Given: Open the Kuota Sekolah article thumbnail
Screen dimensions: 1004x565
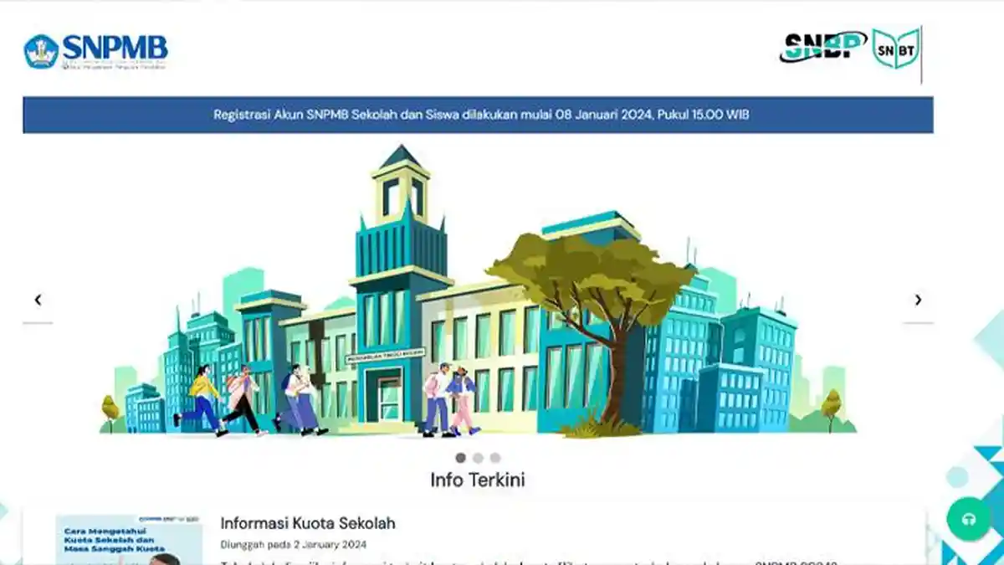Looking at the screenshot, I should (129, 540).
